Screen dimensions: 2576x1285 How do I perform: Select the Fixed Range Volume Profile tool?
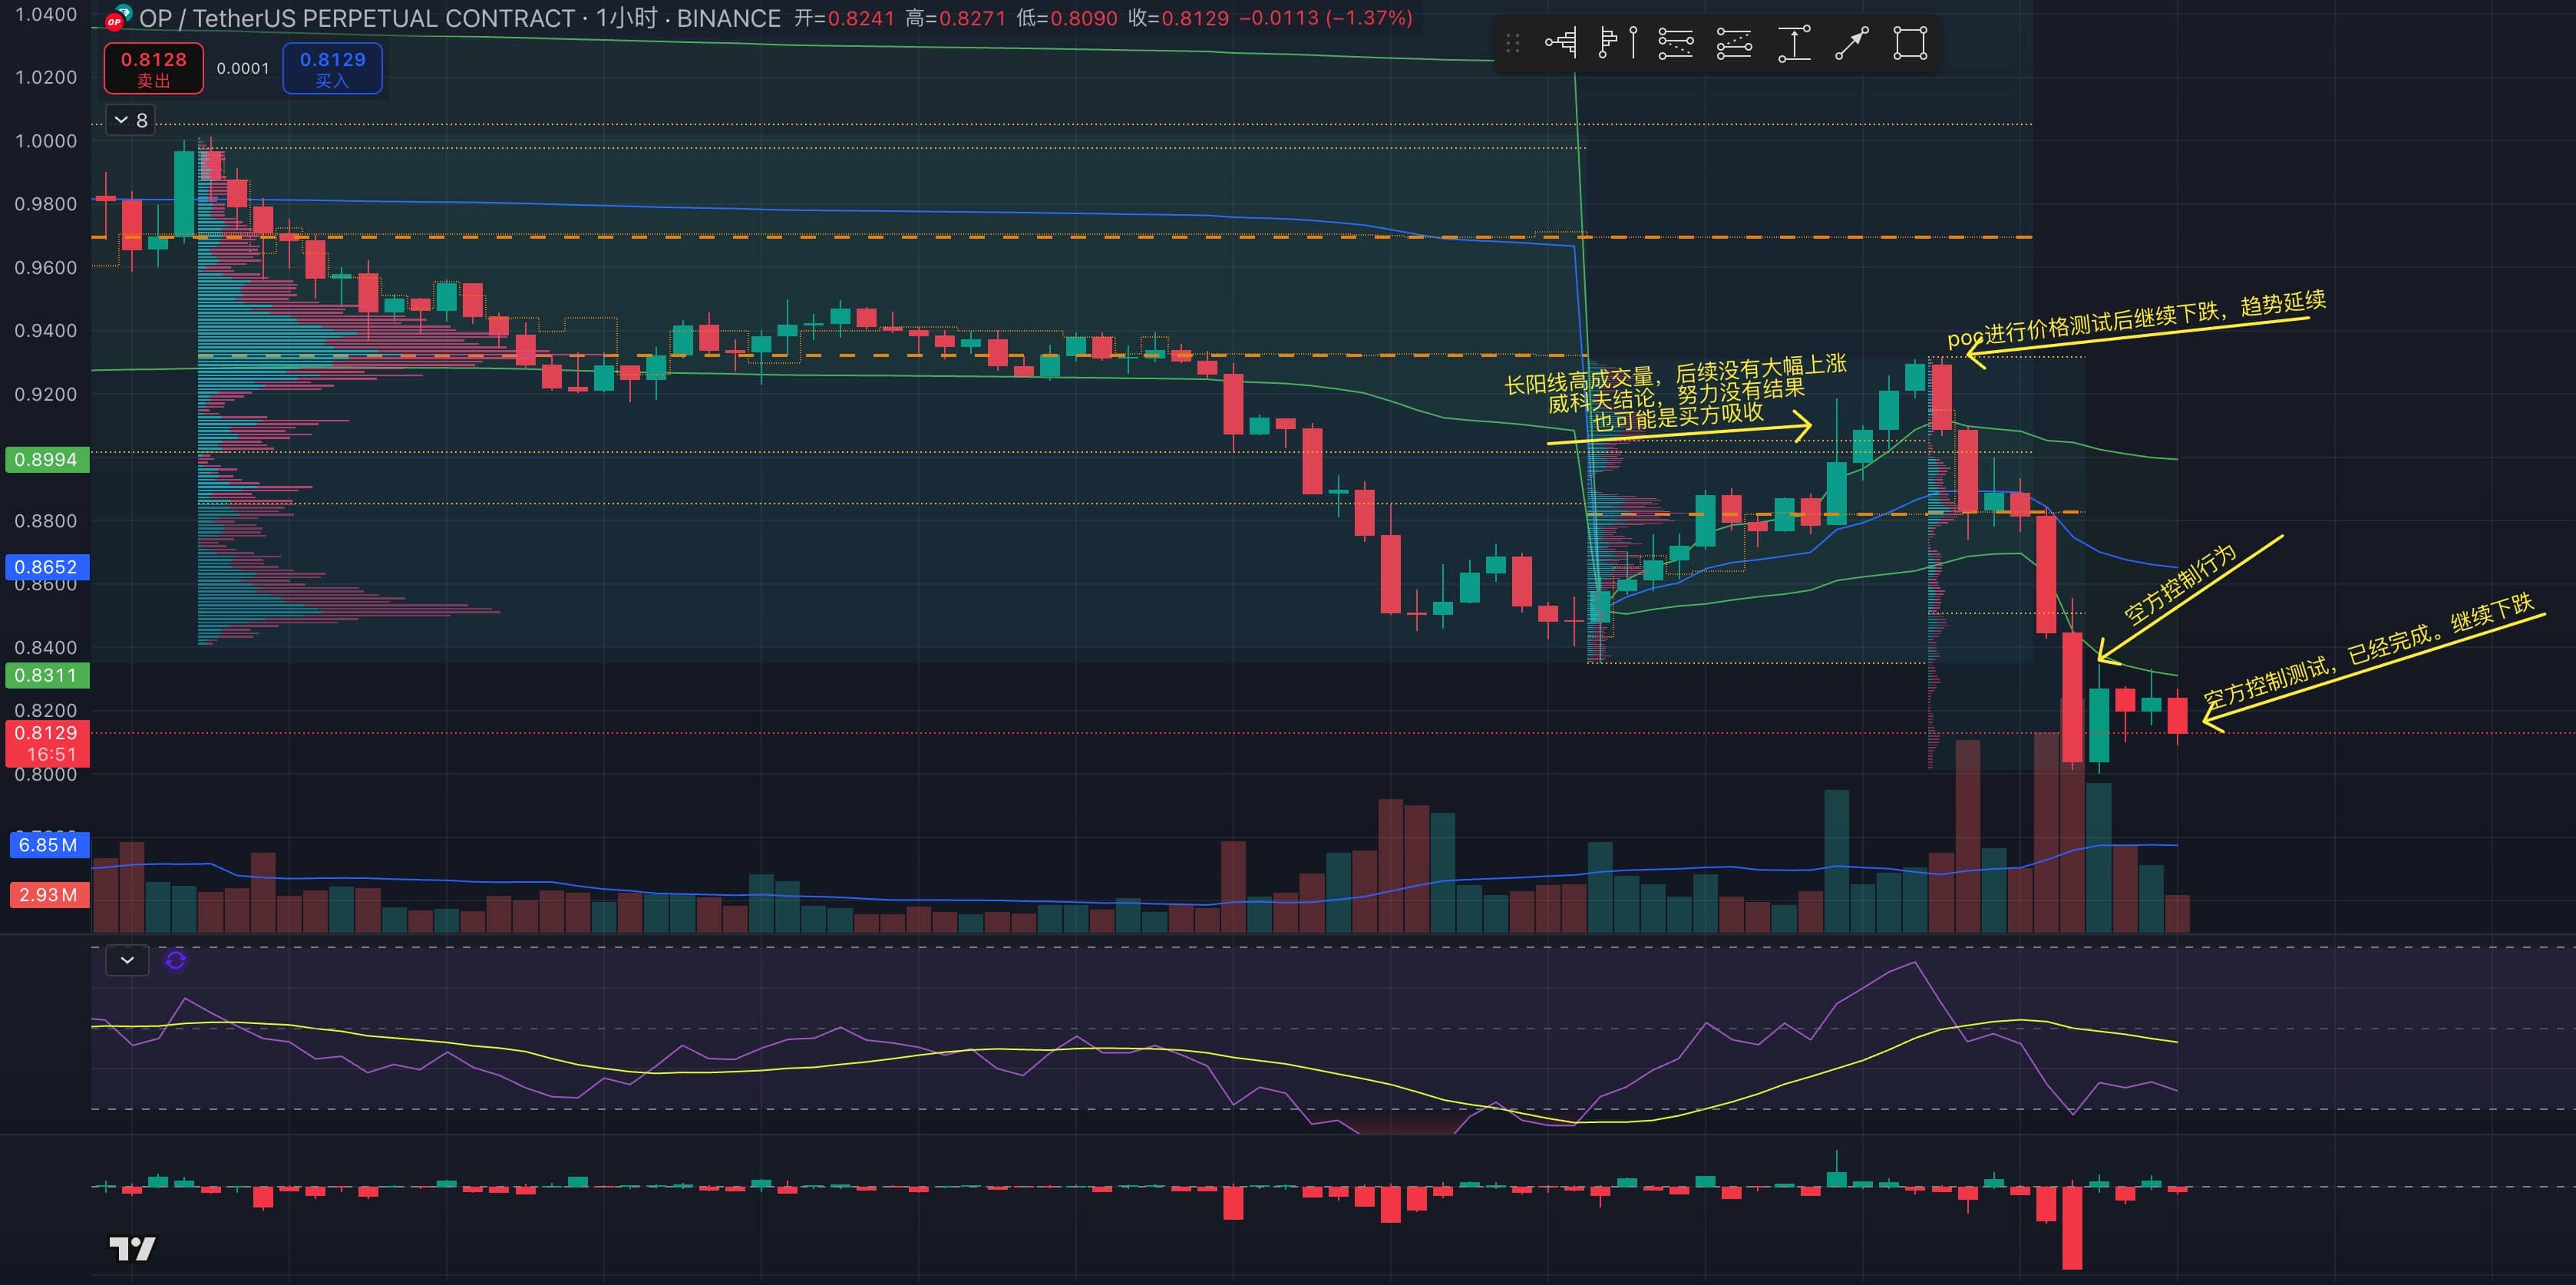(1618, 43)
